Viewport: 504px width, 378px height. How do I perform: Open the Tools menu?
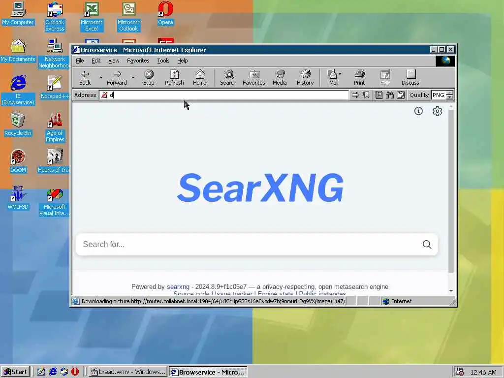point(163,61)
